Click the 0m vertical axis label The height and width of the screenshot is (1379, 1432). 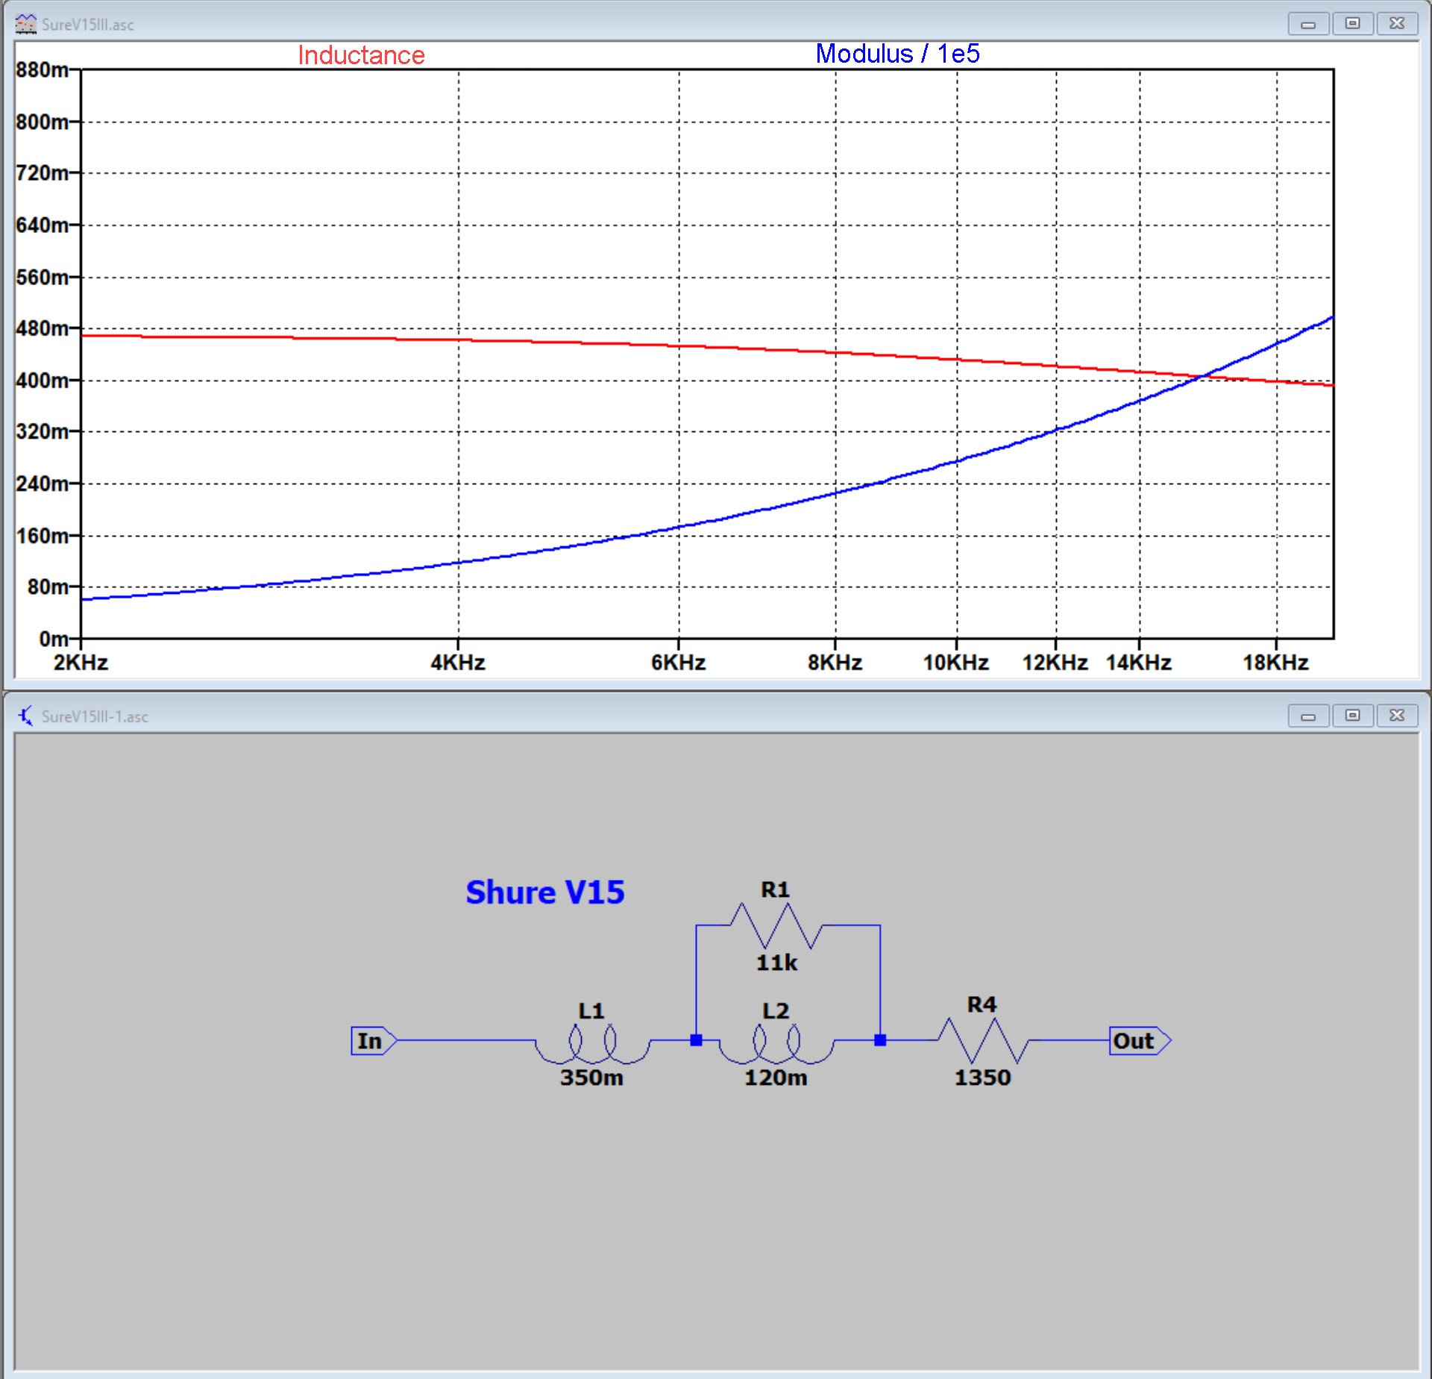tap(54, 639)
